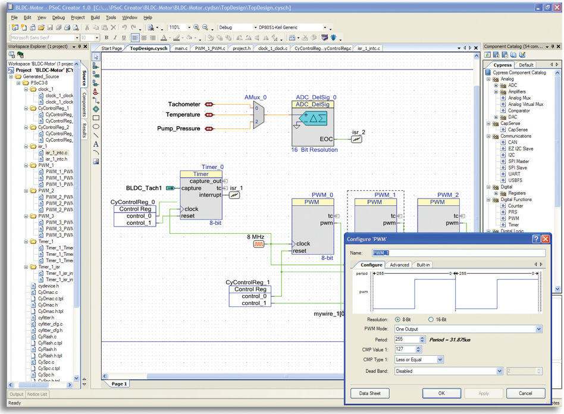Screen dimensions: 564x414
Task: Open help in Configure PWM dialog
Action: (x=536, y=239)
